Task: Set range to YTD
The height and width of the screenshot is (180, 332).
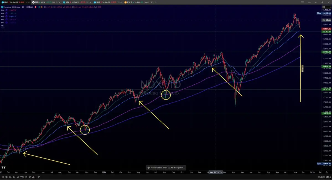Action: tap(22, 177)
